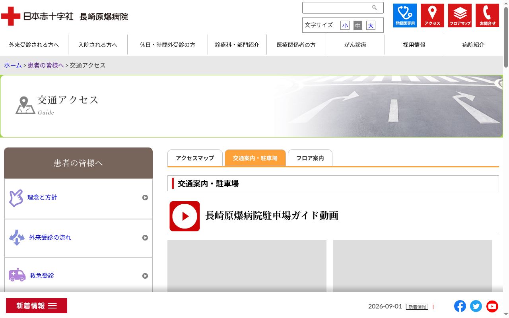Image resolution: width=509 pixels, height=318 pixels.
Task: Set text size to 中
Action: point(358,25)
